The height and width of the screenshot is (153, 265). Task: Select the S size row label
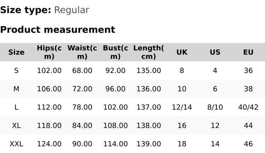tap(16, 71)
